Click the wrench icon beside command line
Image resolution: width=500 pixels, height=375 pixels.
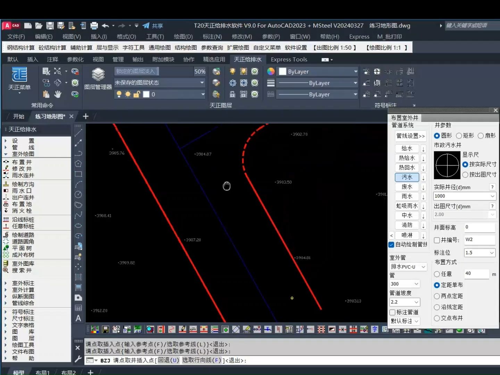78,359
